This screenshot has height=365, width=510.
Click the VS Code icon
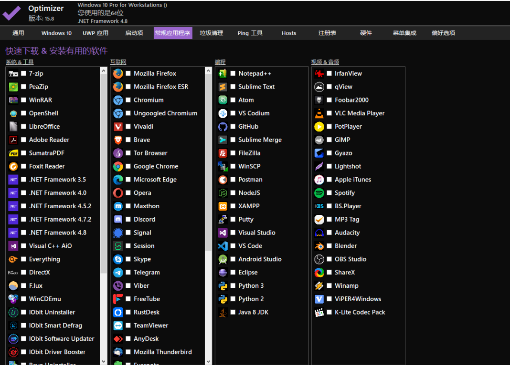[x=223, y=246]
